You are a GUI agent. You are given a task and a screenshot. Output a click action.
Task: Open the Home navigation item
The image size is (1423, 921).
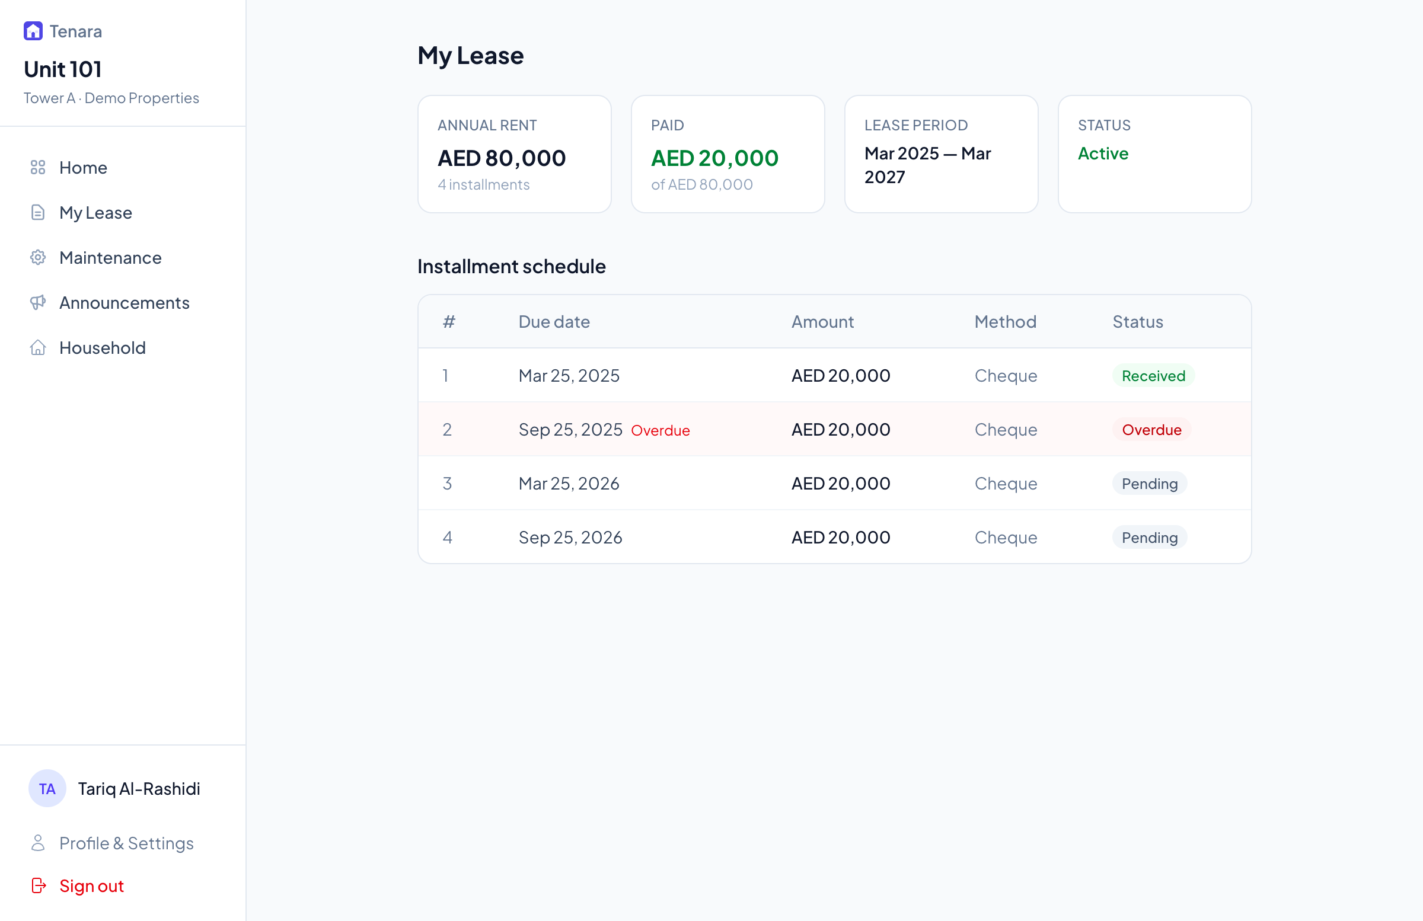(83, 167)
